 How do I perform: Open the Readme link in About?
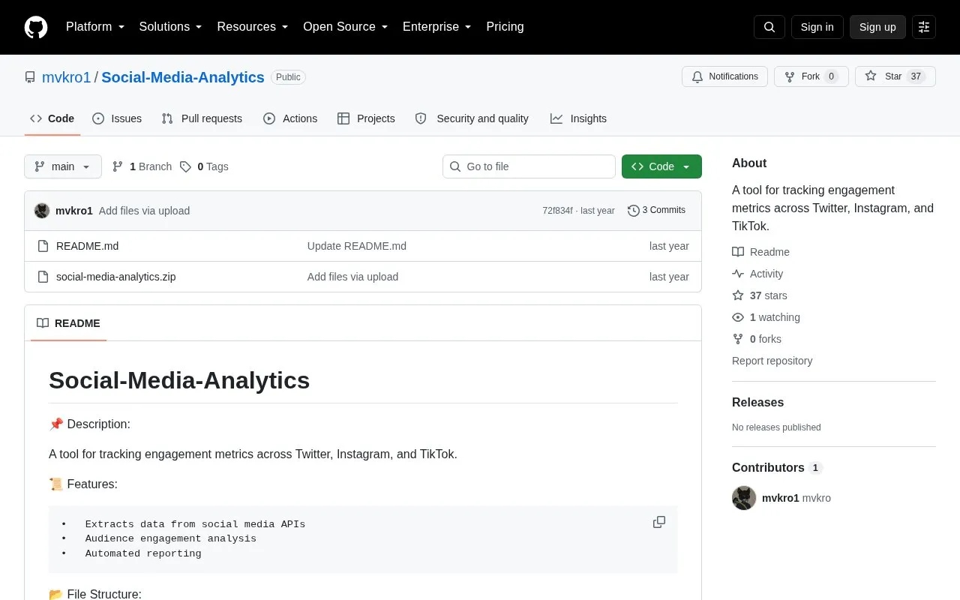click(761, 252)
